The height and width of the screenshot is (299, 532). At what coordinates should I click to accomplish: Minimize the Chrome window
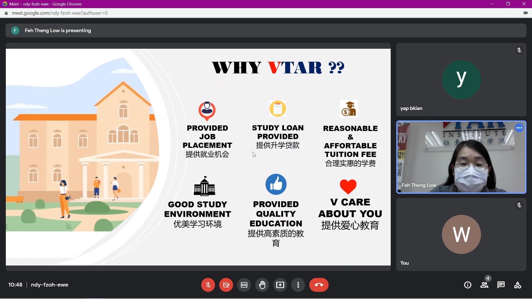(x=492, y=4)
